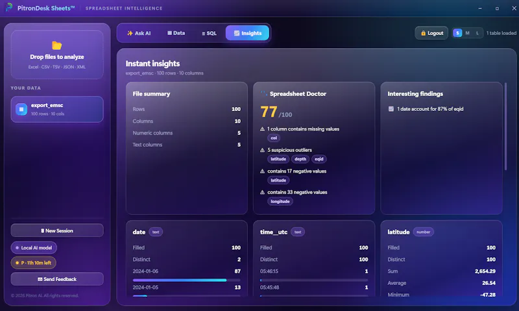Click the 'eqid' column tag

pyautogui.click(x=319, y=159)
